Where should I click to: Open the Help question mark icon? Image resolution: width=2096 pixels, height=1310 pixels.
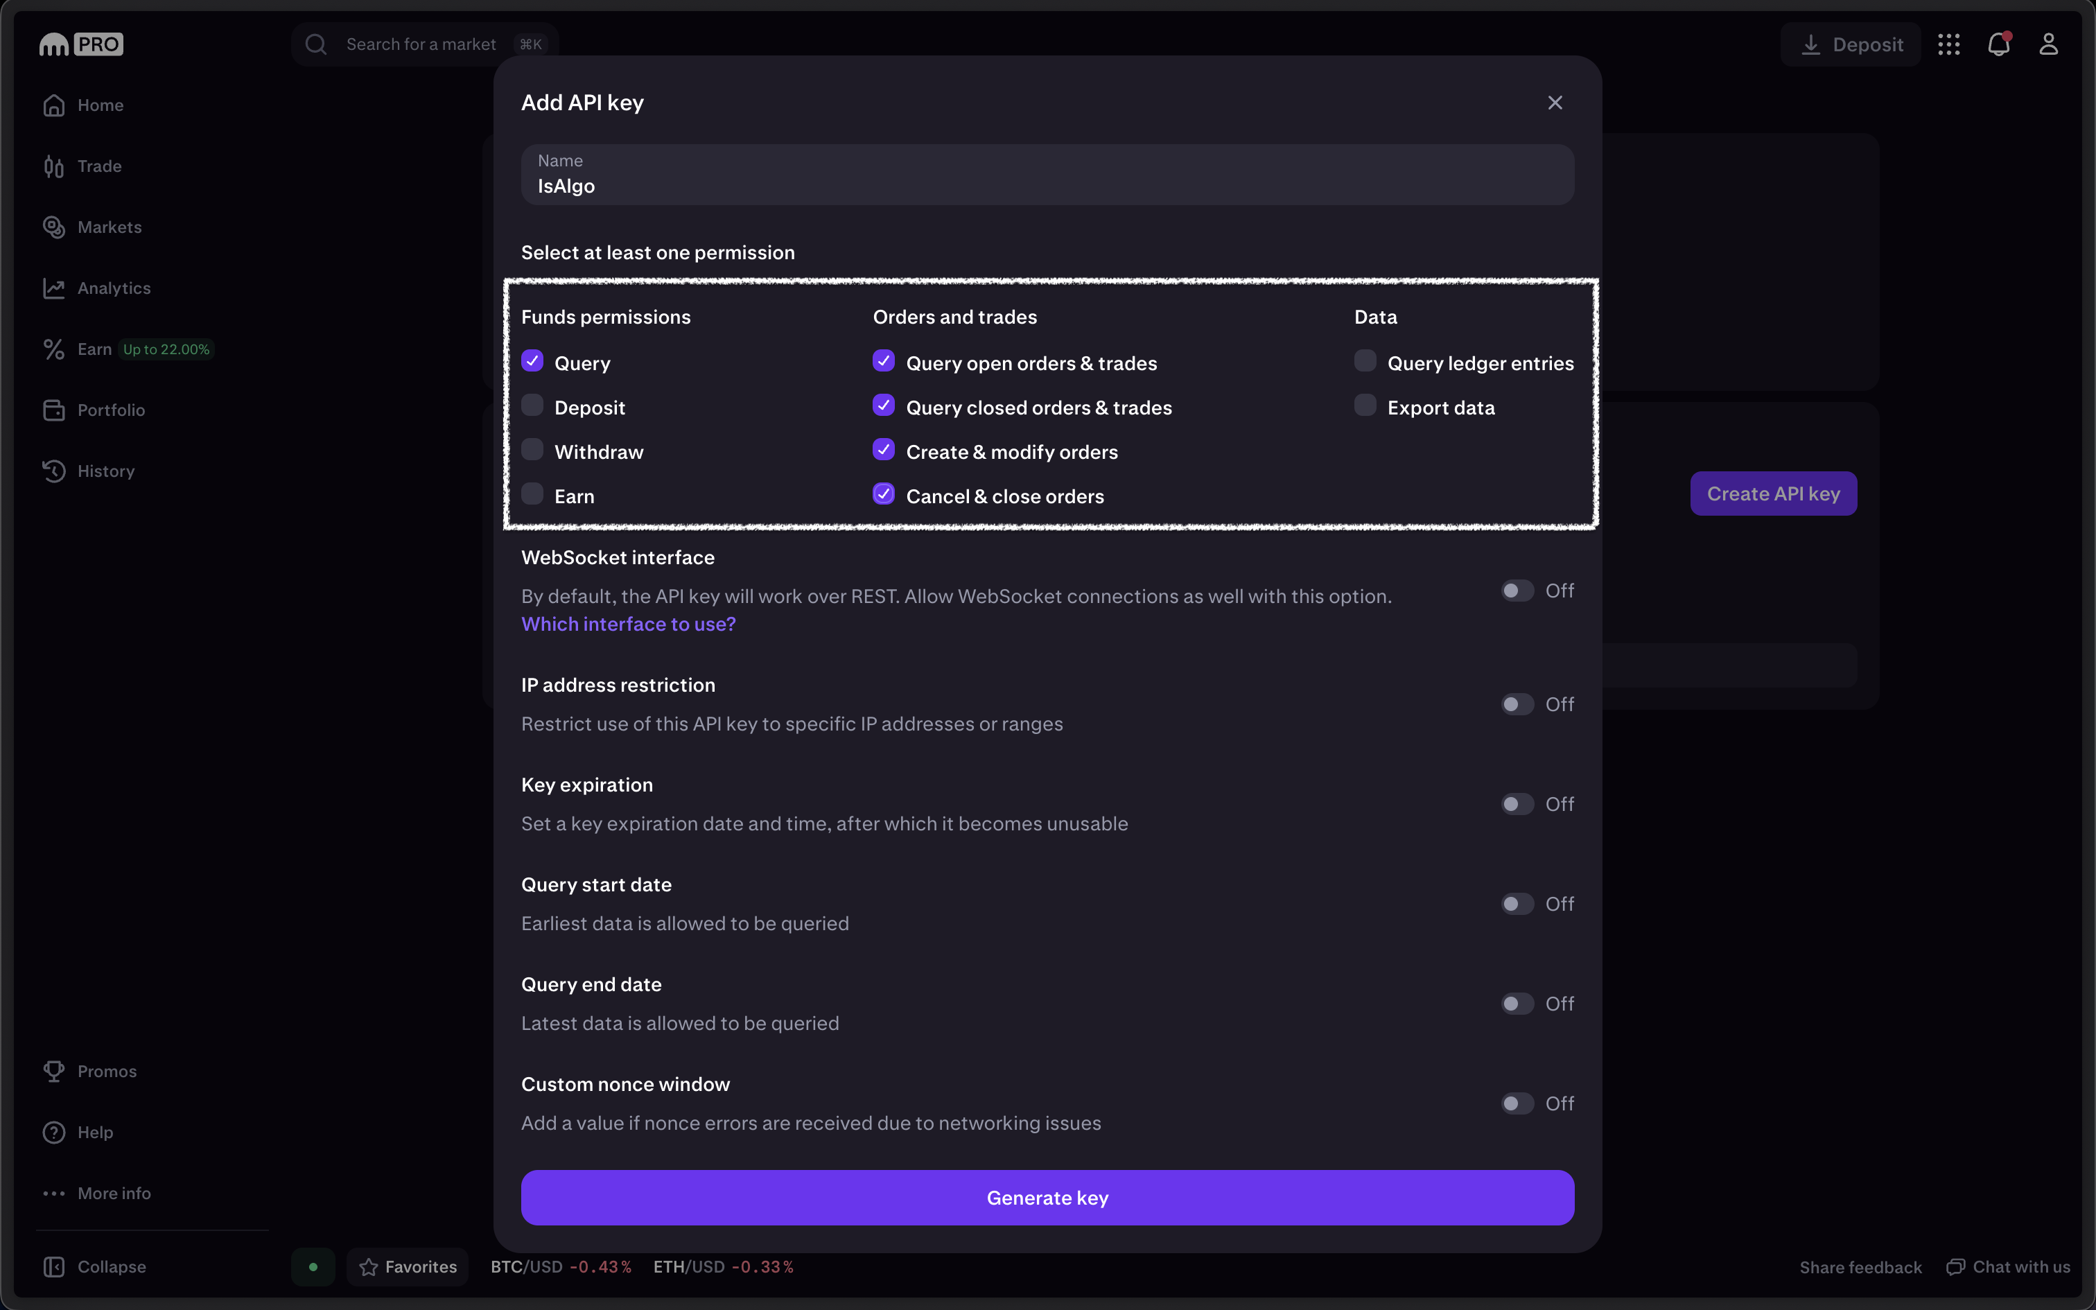point(53,1131)
